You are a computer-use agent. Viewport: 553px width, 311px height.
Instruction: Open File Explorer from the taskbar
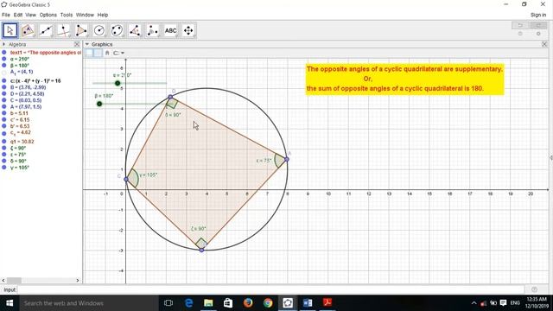click(x=208, y=303)
